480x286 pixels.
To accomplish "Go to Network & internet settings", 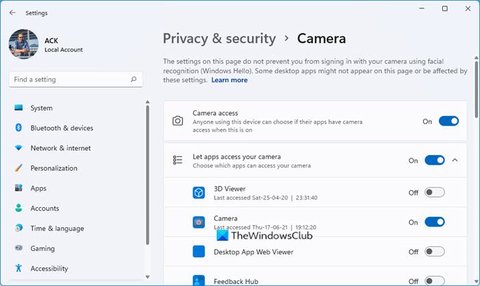I will 60,148.
